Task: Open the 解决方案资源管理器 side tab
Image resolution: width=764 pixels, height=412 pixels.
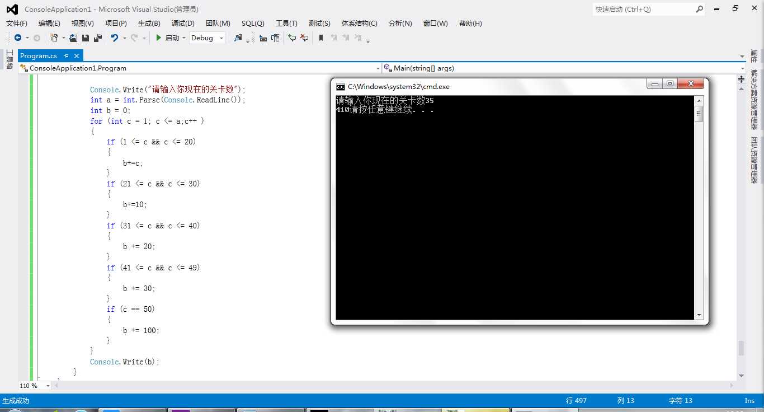Action: [754, 100]
